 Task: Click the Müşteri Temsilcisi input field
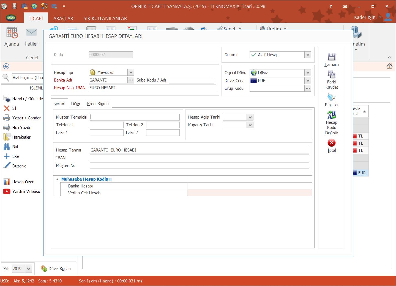(x=135, y=117)
